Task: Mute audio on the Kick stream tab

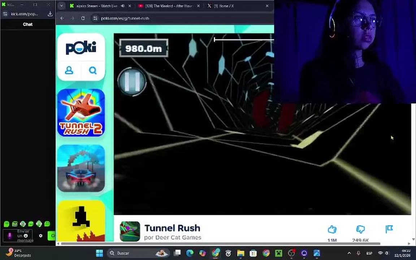Action: (122, 6)
